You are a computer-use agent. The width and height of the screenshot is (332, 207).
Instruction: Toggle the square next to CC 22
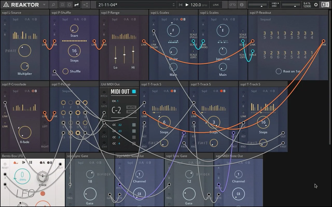[x=134, y=125]
